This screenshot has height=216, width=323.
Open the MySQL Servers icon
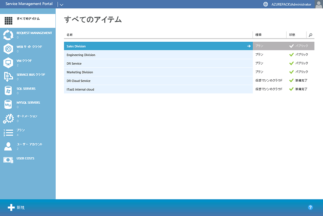(8, 104)
